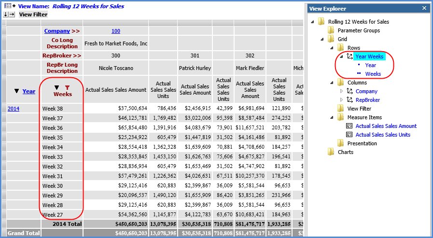The height and width of the screenshot is (238, 433).
Task: Click the red filter funnel icon above Weeks
Action: [67, 87]
